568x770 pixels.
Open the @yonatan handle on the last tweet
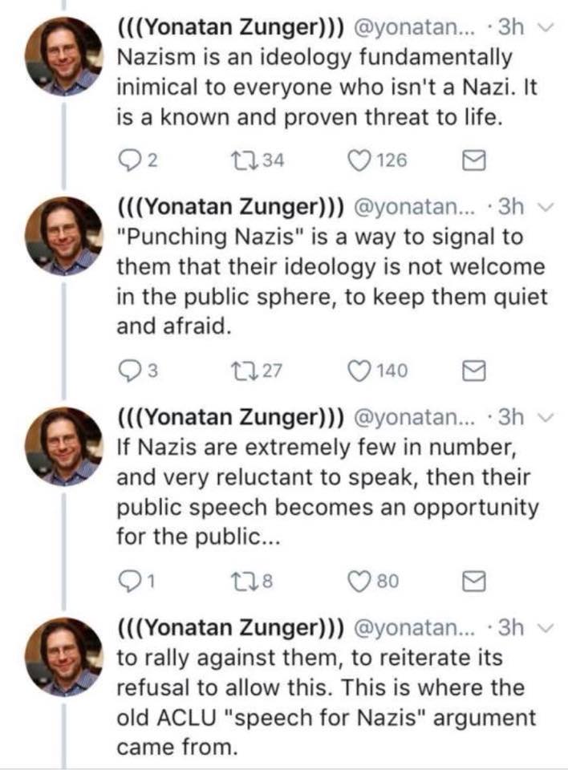click(415, 627)
